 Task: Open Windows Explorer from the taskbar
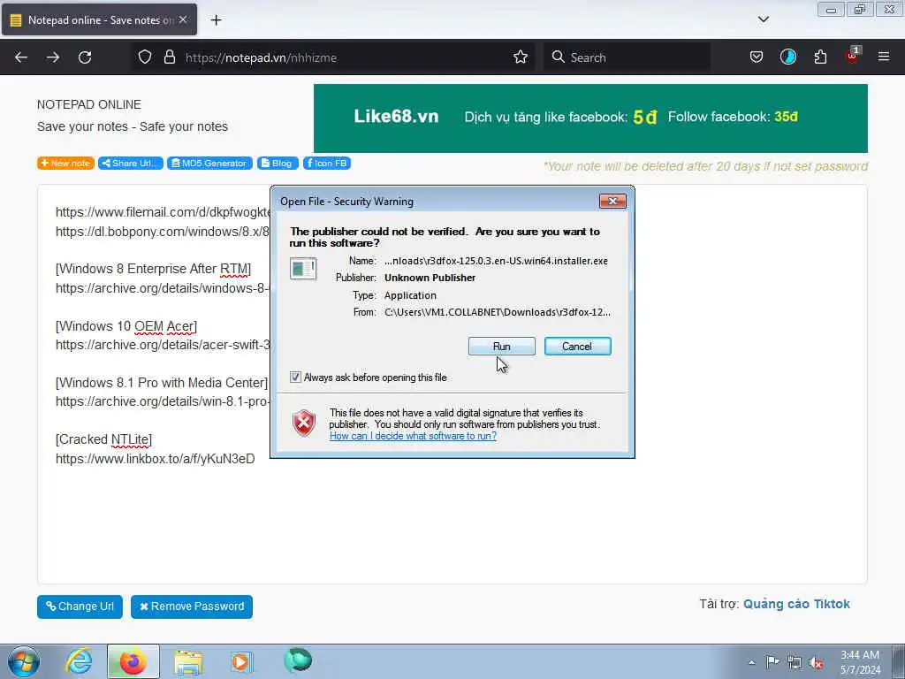188,662
